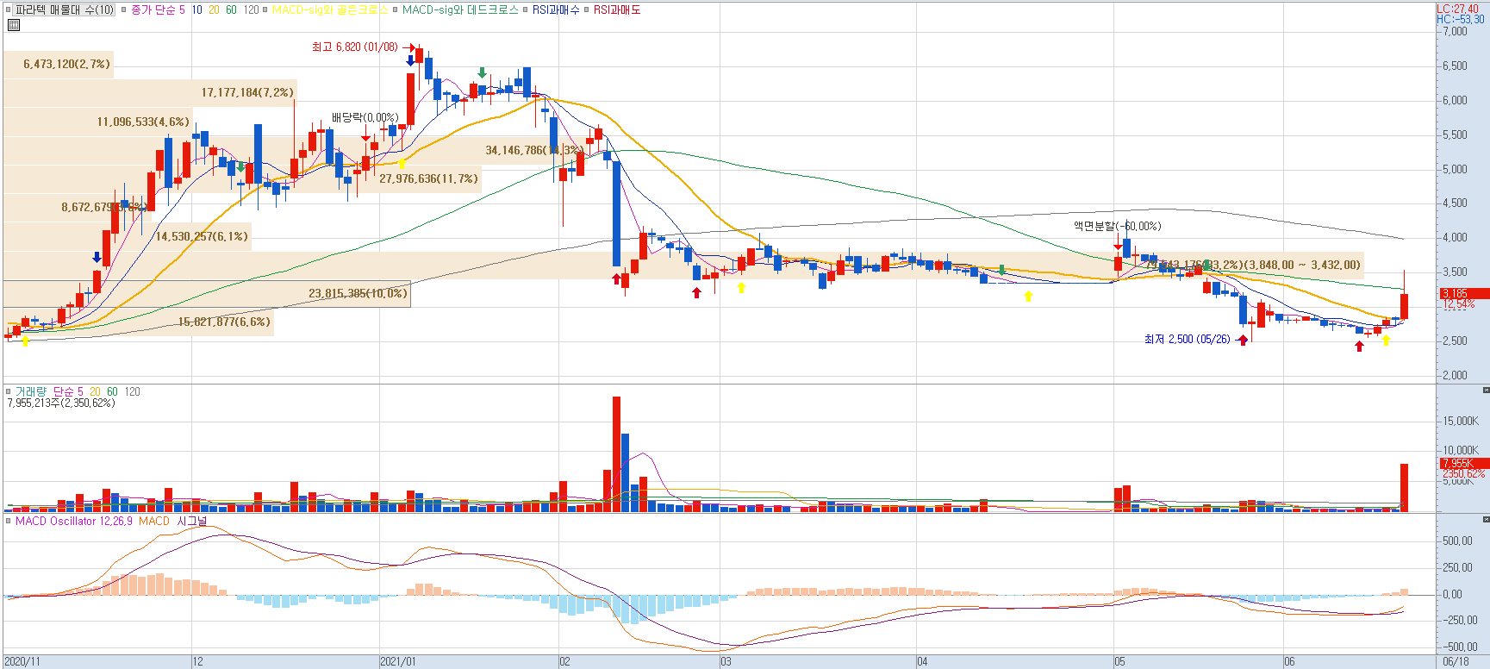Viewport: 1490px width, 669px height.
Task: Click the 14,530,257(6.1%) volume-profile label
Action: [x=202, y=236]
